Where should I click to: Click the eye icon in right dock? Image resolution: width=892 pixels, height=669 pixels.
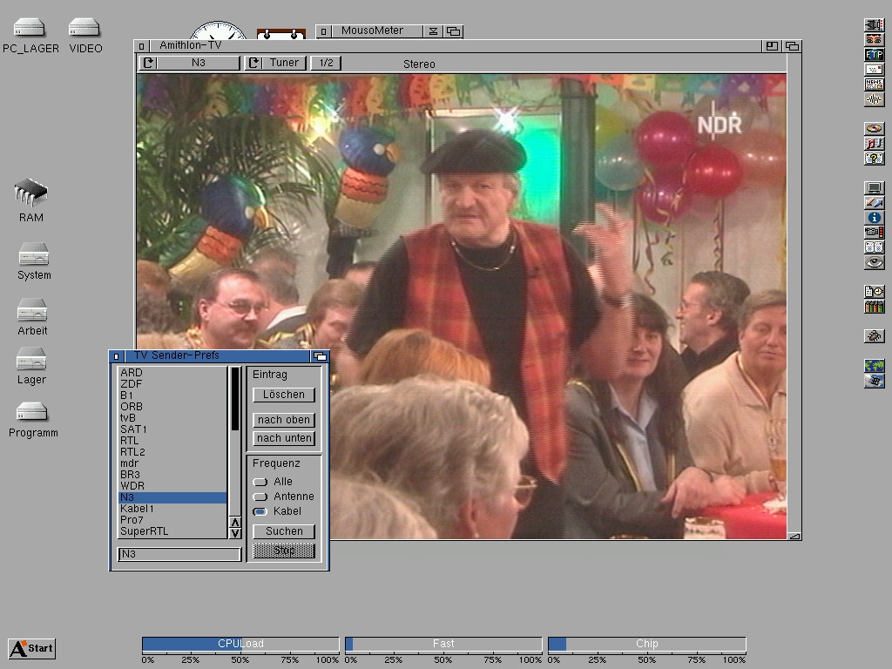point(874,262)
